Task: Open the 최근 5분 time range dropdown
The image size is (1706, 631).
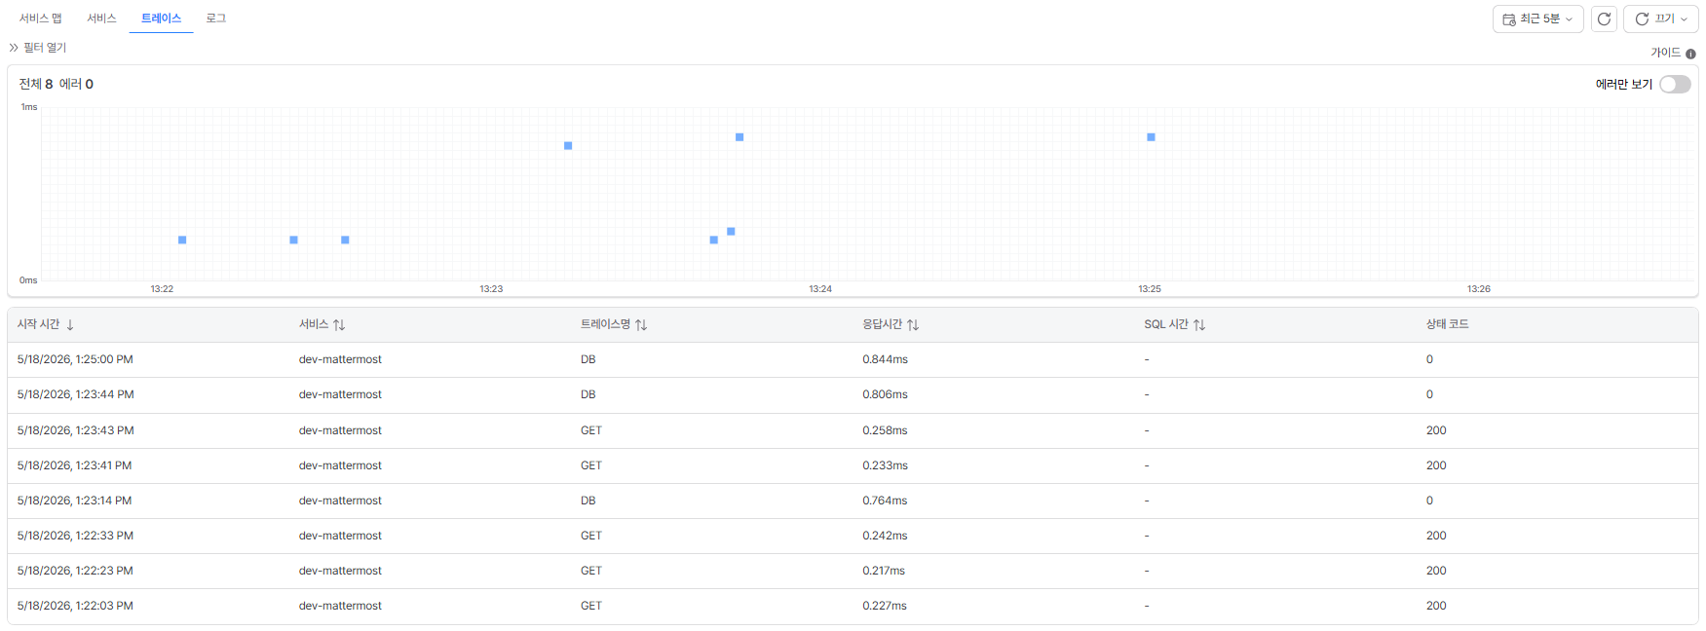Action: (1537, 19)
